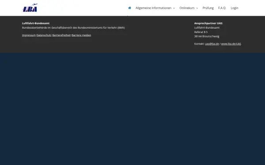Navigate to the Prüfung page
The height and width of the screenshot is (165, 265).
pos(208,8)
